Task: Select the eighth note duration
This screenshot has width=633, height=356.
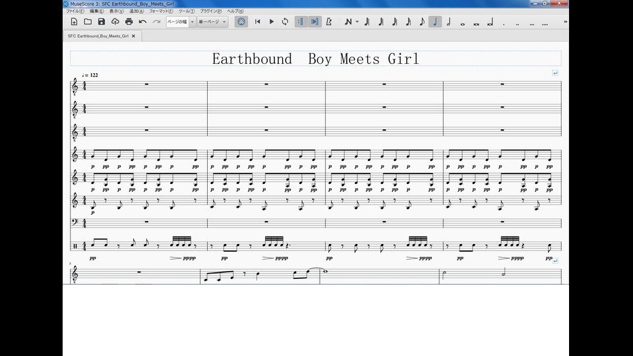Action: pyautogui.click(x=422, y=22)
